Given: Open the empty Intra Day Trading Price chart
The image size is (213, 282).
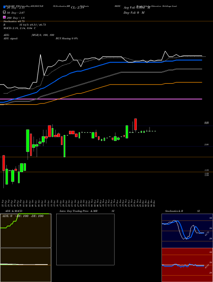Looking at the screenshot, I should [85, 239].
